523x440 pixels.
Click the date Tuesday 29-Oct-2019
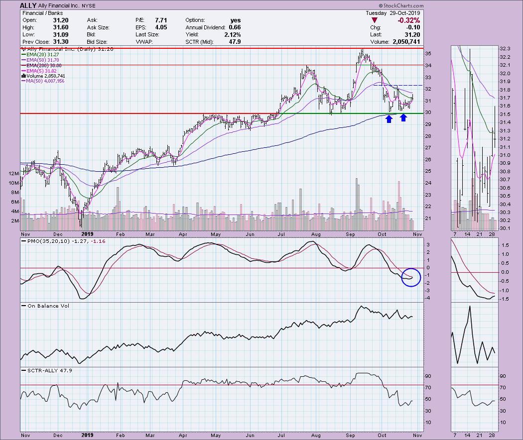393,13
